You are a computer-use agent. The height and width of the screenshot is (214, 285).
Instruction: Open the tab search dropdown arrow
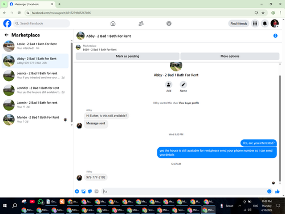(x=4, y=4)
